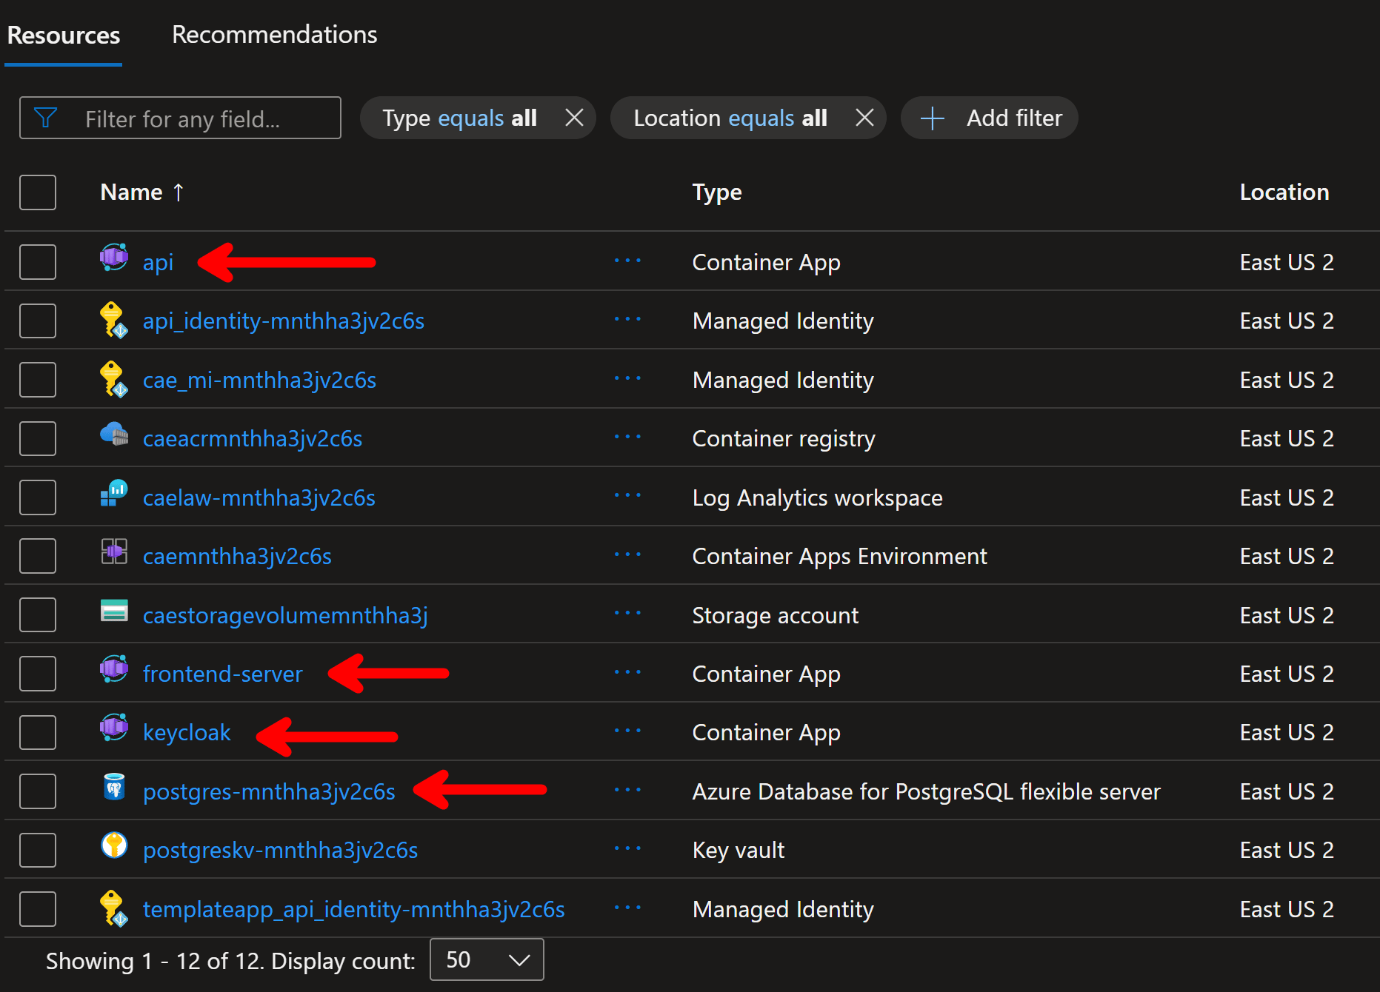This screenshot has height=992, width=1380.
Task: Expand the ellipsis menu for keycloak row
Action: pos(627,731)
